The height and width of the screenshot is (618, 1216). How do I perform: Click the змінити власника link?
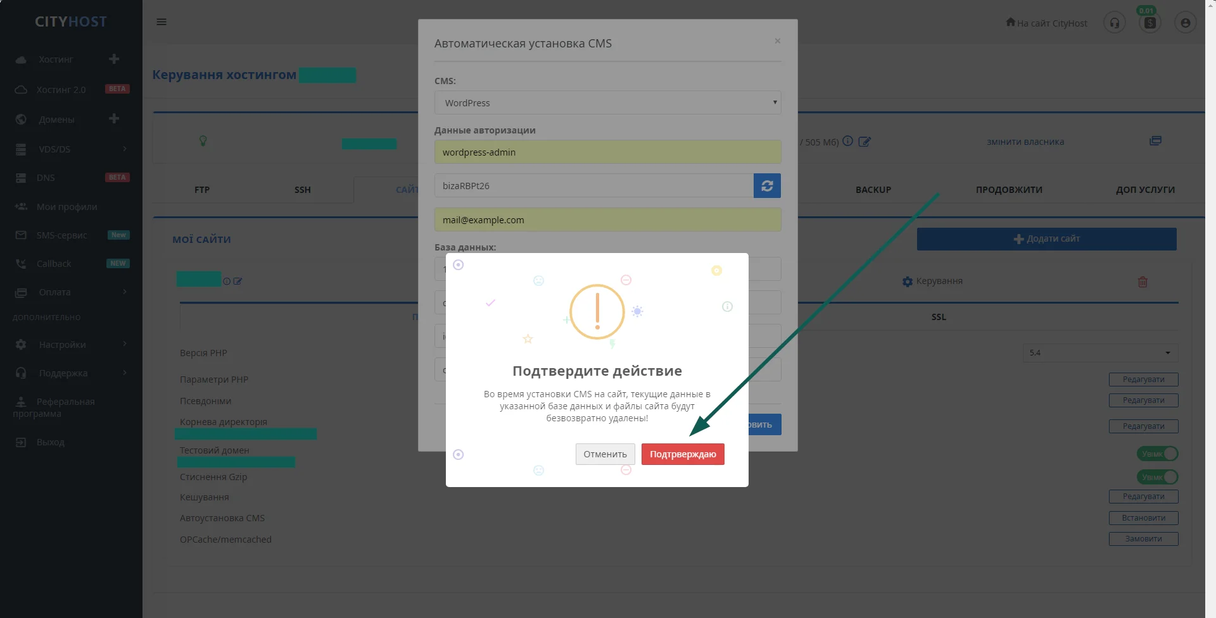(1025, 142)
